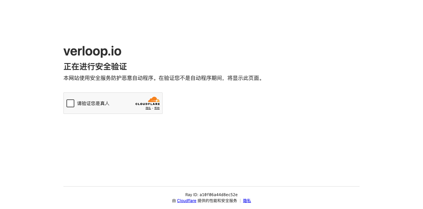Click the 本网站使用安全服务 description paragraph
Image resolution: width=423 pixels, height=209 pixels.
pos(164,78)
